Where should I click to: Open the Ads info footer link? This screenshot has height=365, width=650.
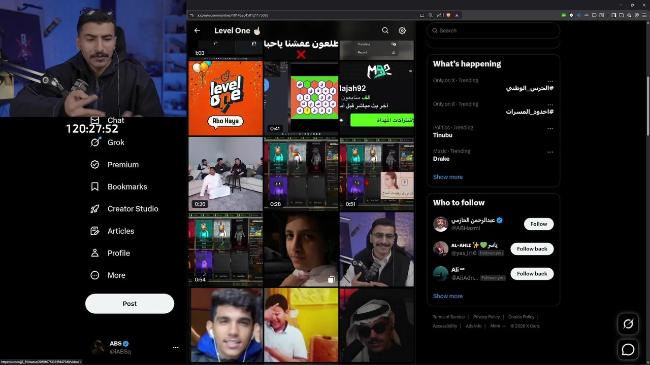pyautogui.click(x=474, y=326)
